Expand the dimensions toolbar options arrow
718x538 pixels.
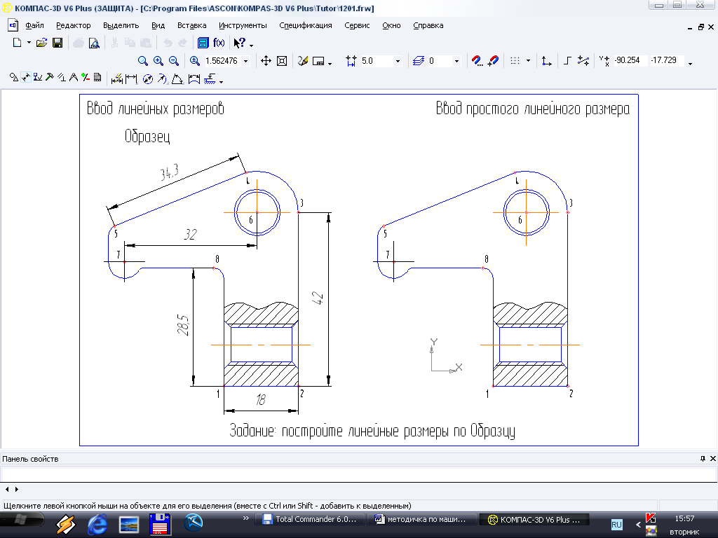221,82
